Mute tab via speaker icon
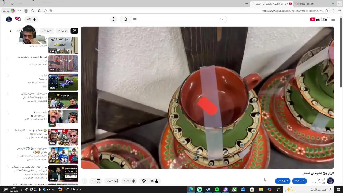Viewport: 343px width, 193px height. [286, 4]
